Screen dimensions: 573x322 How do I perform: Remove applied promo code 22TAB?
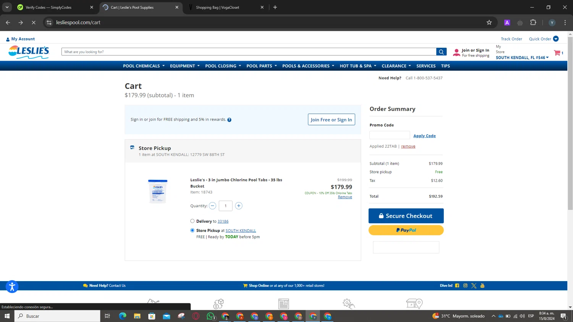(408, 146)
